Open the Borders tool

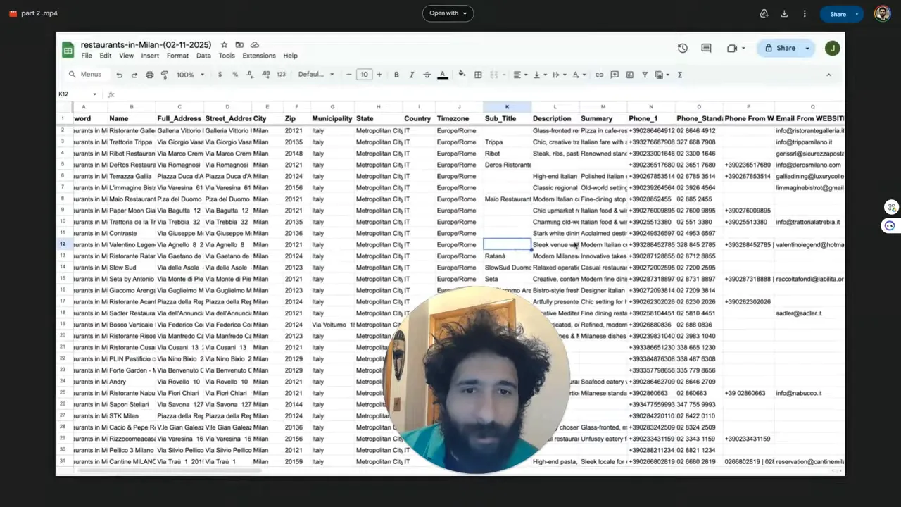coord(478,75)
